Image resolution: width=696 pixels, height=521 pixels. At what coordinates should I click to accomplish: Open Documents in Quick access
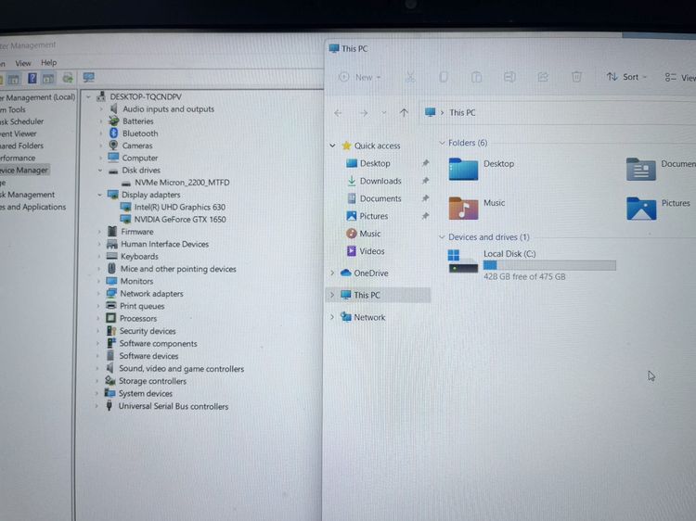pyautogui.click(x=380, y=198)
